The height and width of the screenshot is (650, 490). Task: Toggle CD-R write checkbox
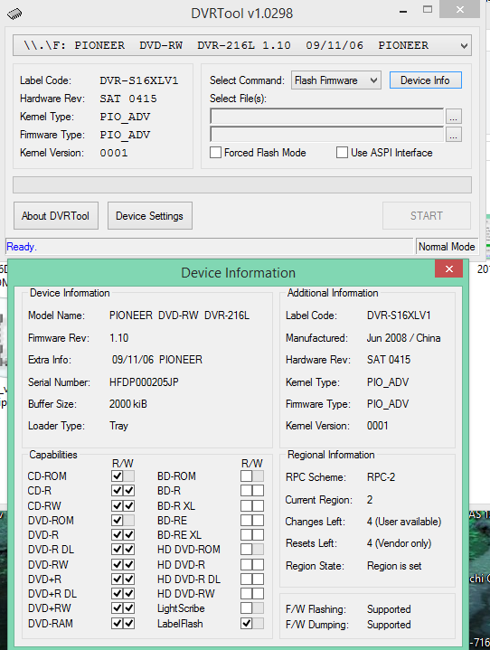(129, 491)
